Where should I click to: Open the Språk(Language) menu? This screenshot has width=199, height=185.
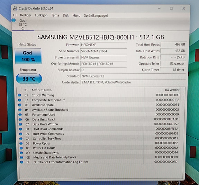point(96,16)
